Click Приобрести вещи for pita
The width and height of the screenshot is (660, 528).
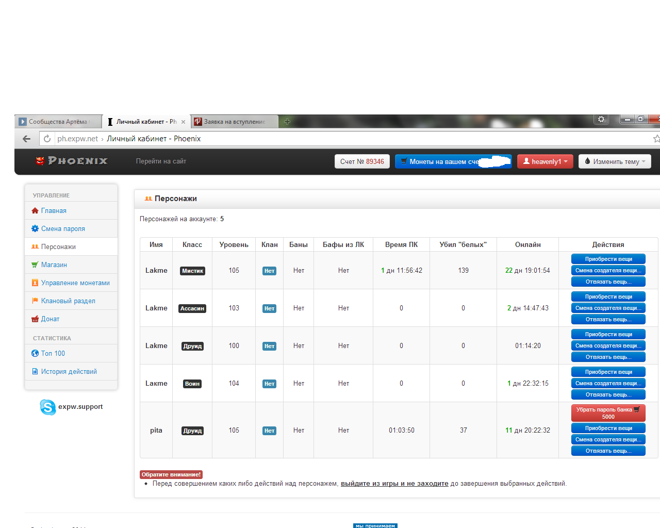pyautogui.click(x=608, y=428)
